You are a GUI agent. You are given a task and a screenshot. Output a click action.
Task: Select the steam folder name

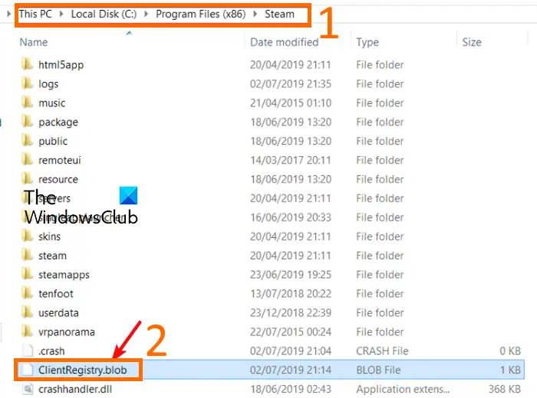[x=52, y=256]
